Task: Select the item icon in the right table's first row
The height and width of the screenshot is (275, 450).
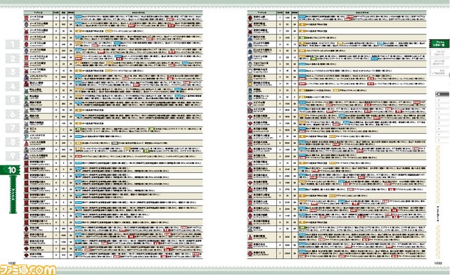Action: 250,18
